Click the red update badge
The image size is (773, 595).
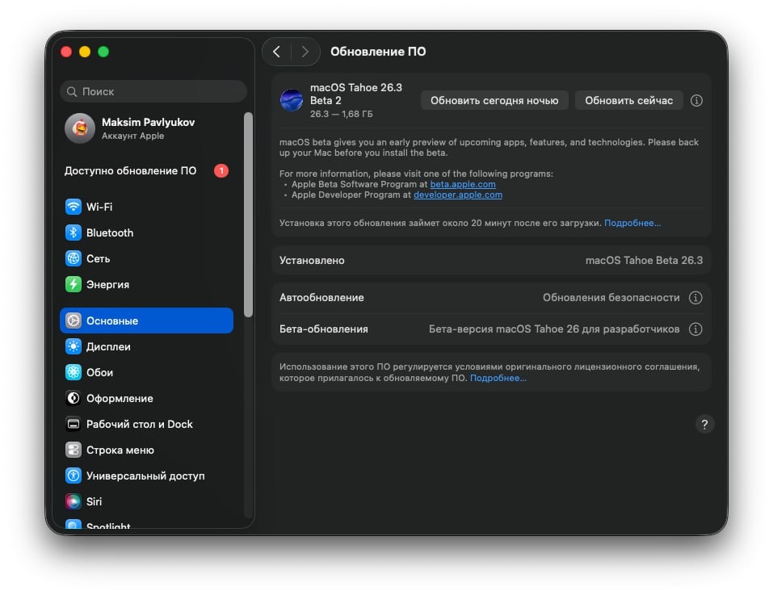pyautogui.click(x=221, y=170)
